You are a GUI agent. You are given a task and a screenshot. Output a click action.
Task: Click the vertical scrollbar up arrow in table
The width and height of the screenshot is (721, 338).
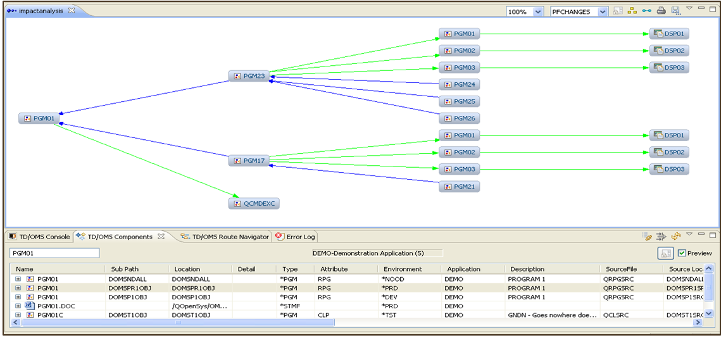[x=708, y=268]
